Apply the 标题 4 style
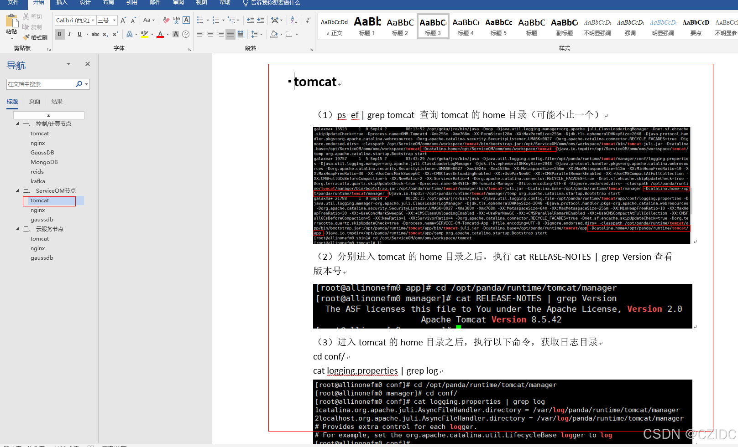 tap(466, 26)
